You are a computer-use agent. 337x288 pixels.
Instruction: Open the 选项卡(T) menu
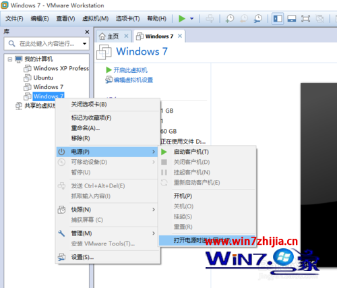point(127,18)
